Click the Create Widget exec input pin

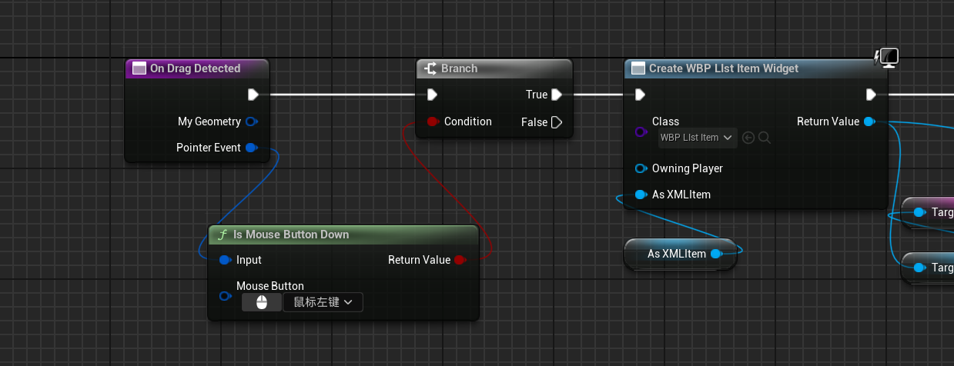pyautogui.click(x=640, y=95)
